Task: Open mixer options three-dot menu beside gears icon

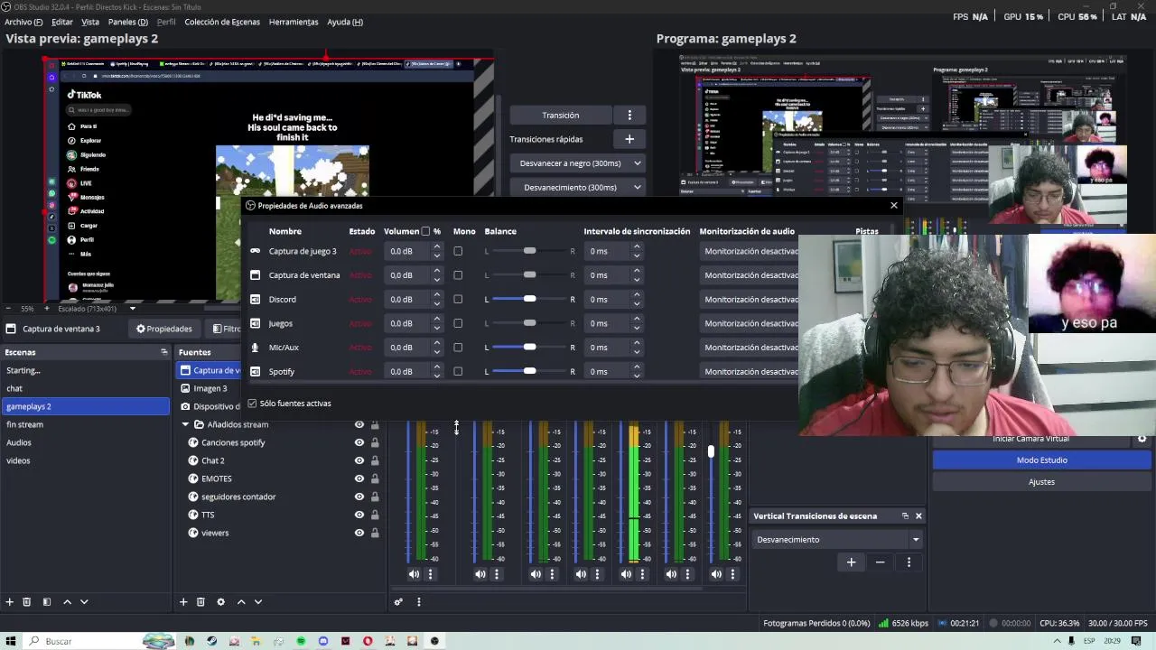Action: click(418, 601)
